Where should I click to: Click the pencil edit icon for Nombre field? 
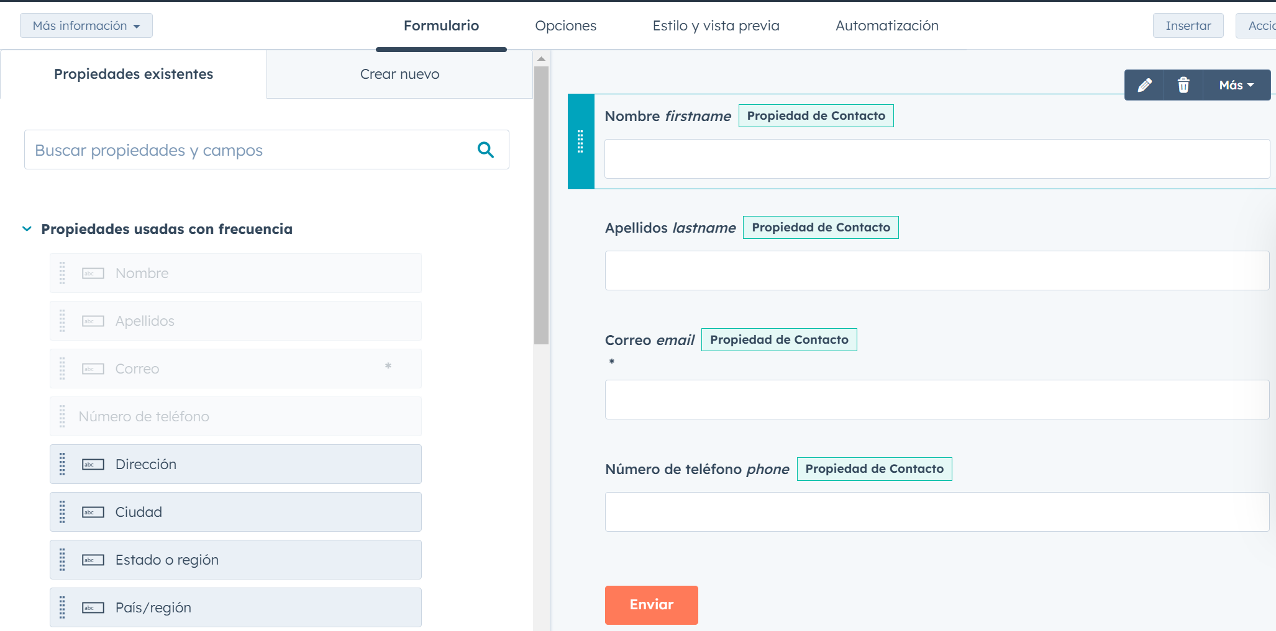pos(1144,85)
